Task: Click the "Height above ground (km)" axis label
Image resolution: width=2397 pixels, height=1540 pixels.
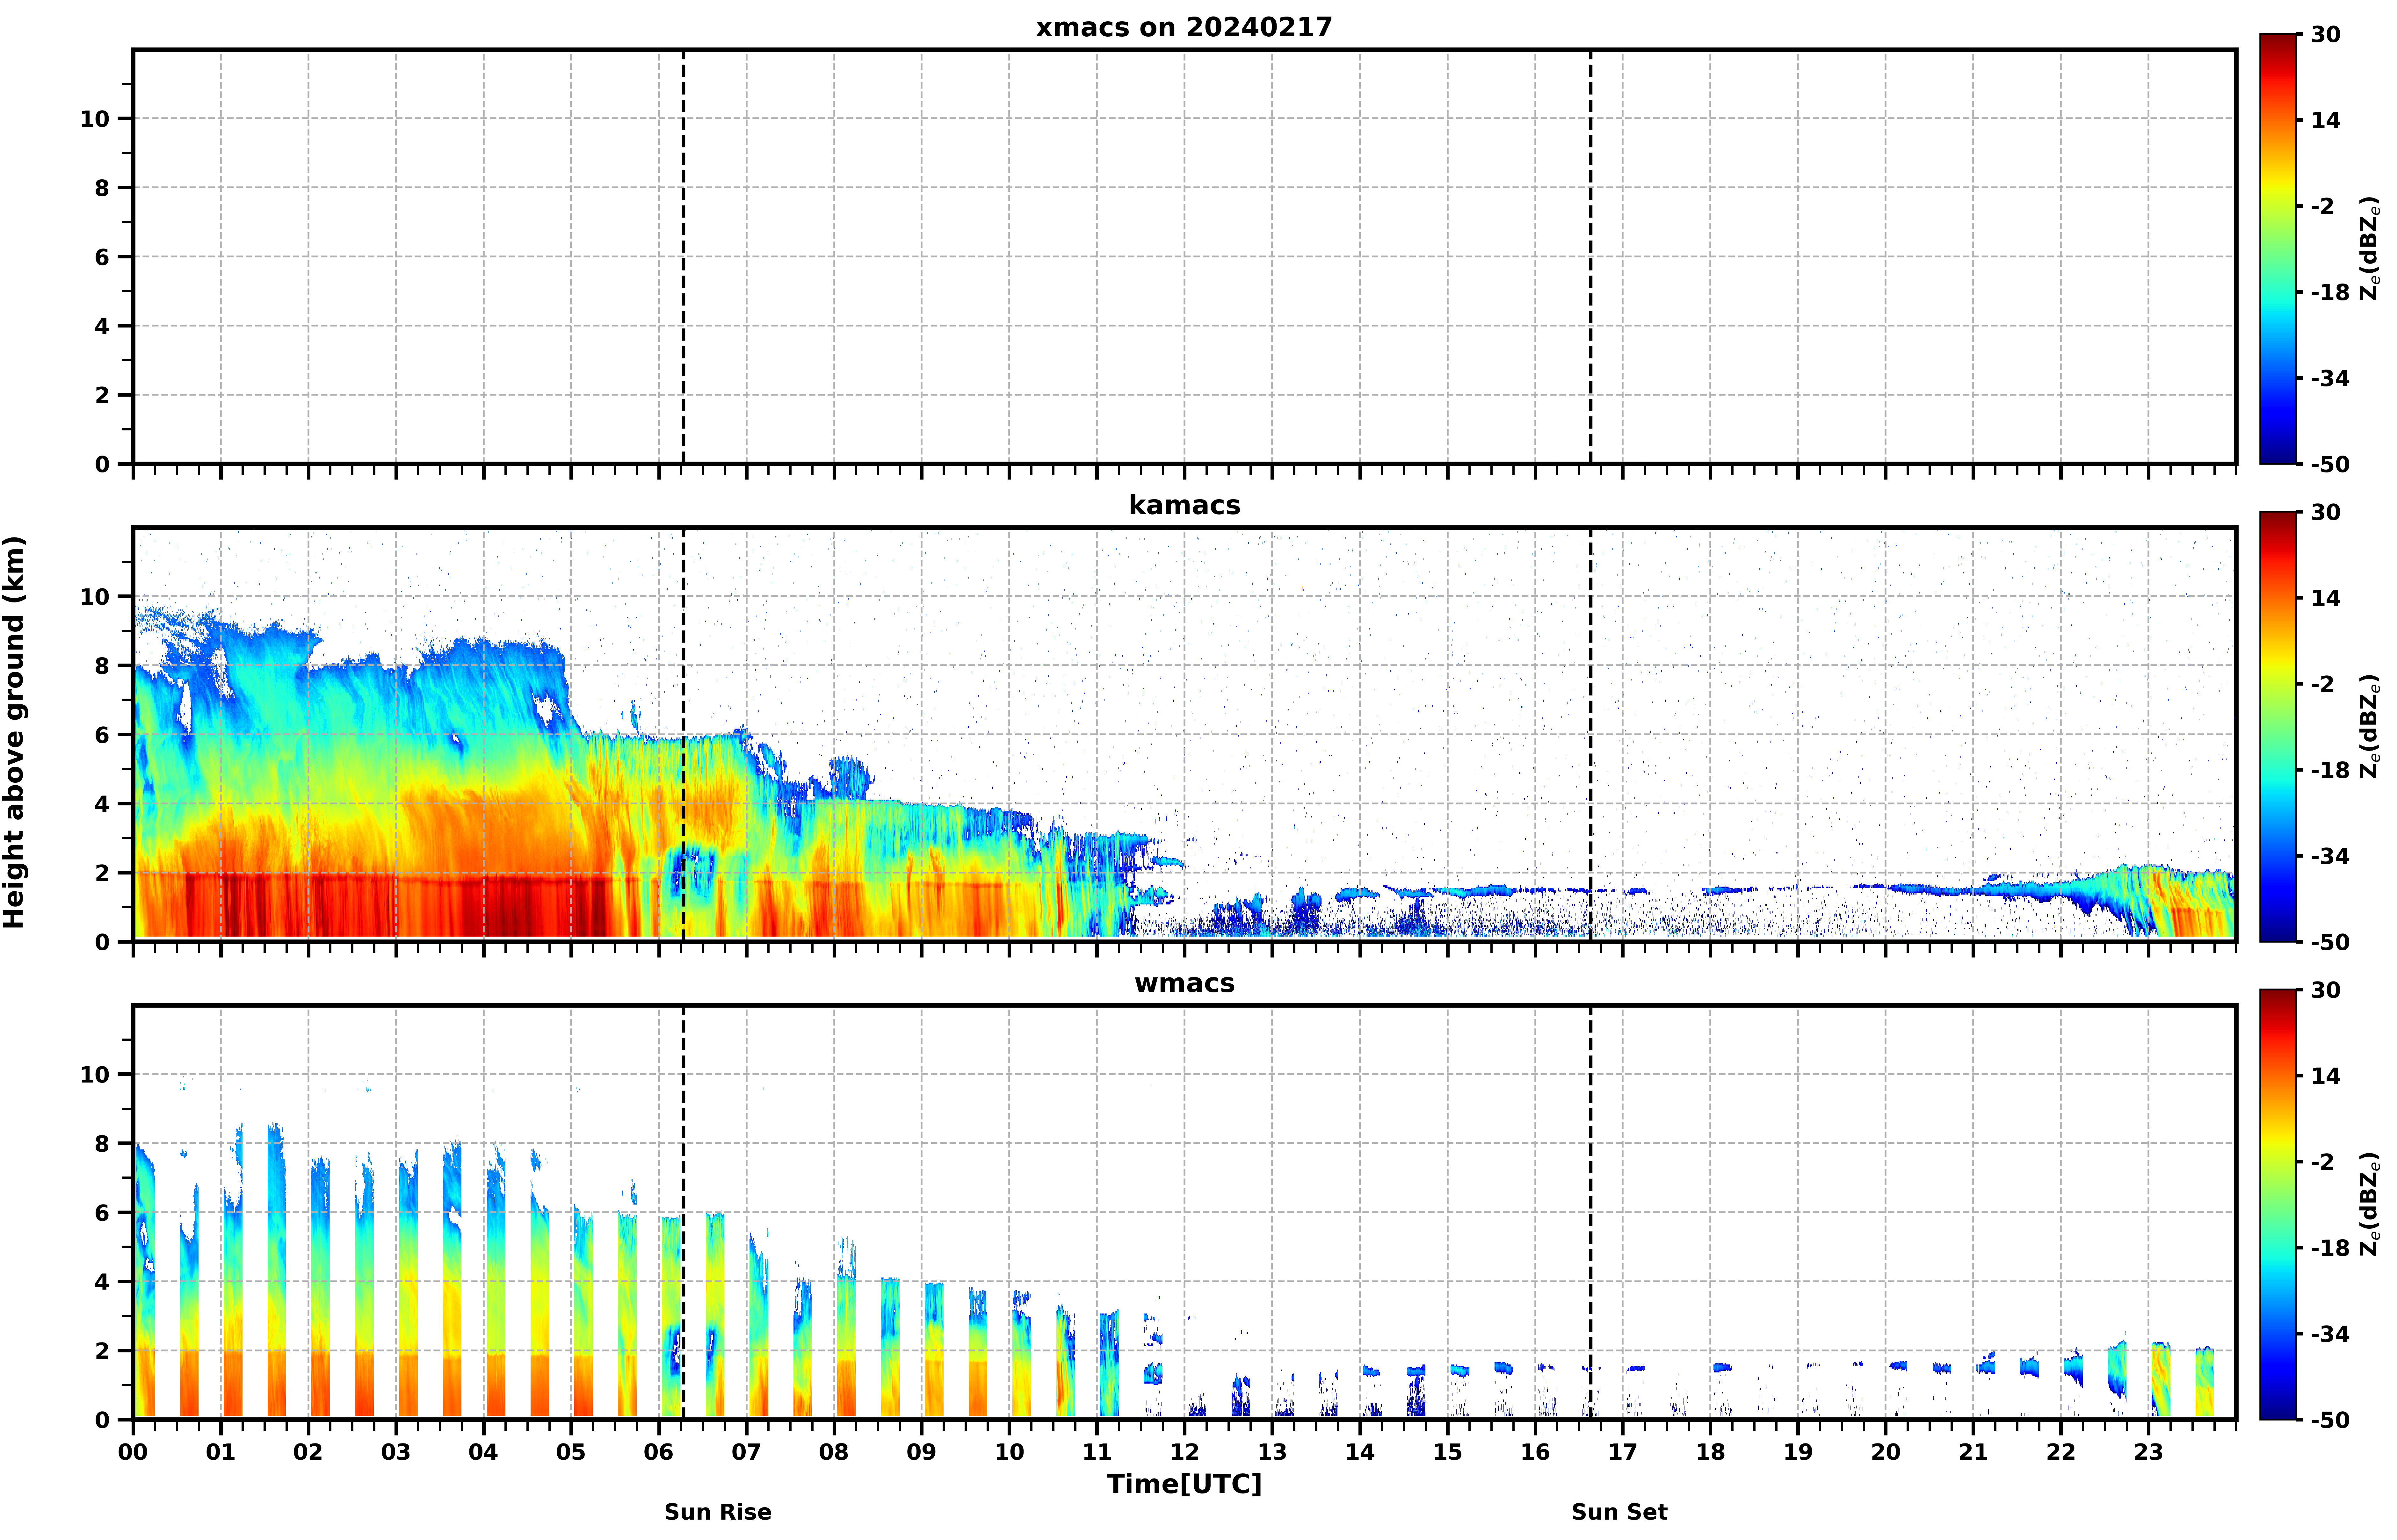Action: coord(14,732)
